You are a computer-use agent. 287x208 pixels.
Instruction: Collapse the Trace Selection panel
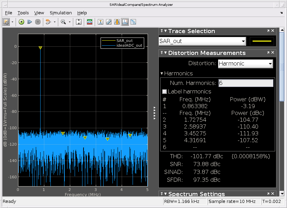pos(165,31)
